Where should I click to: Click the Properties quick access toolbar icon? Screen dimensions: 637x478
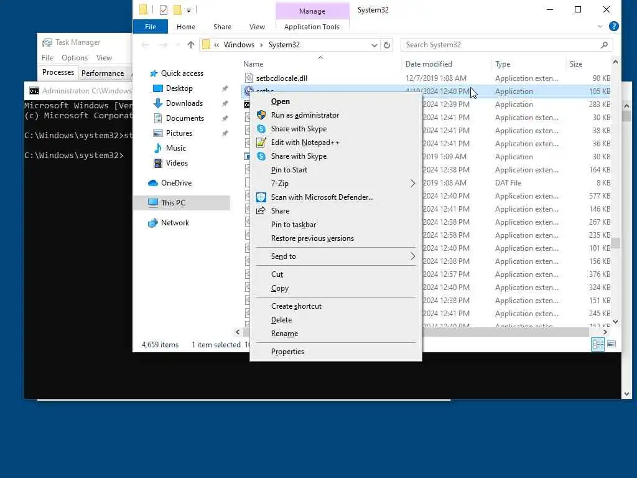coord(164,10)
